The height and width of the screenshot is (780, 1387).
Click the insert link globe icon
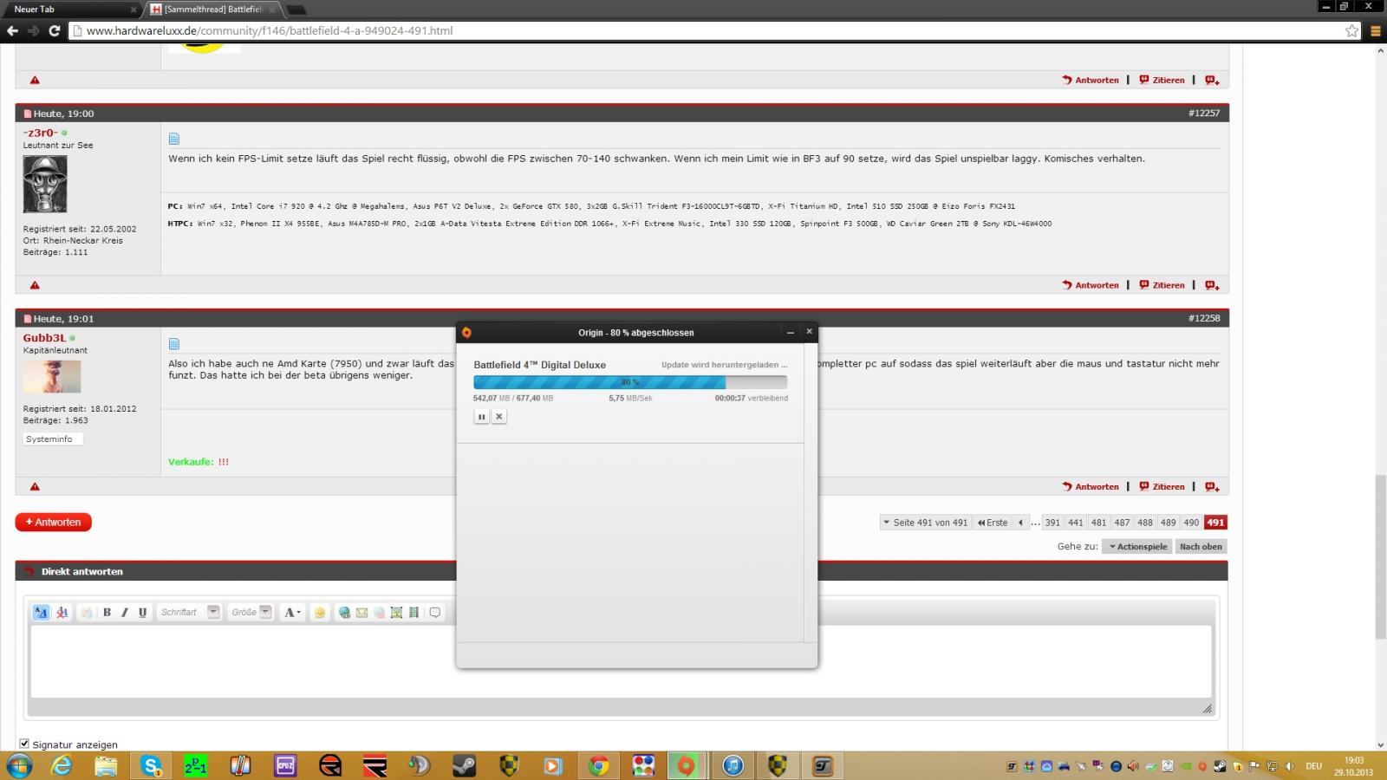point(344,612)
